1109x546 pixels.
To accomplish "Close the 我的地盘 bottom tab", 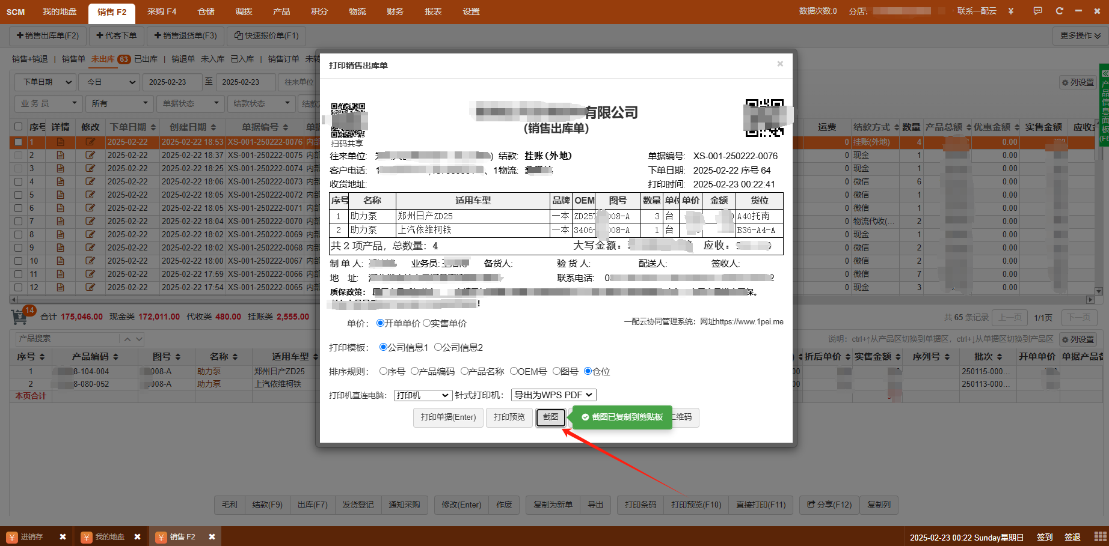I will [x=137, y=537].
